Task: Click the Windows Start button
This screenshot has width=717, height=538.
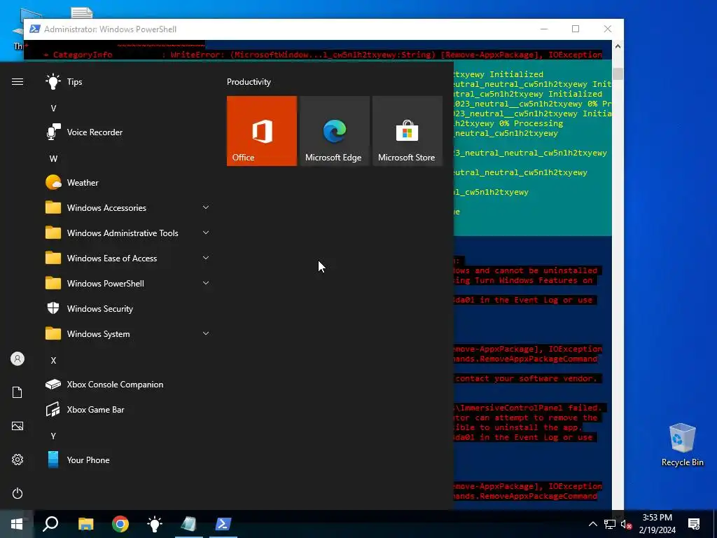Action: pos(17,524)
